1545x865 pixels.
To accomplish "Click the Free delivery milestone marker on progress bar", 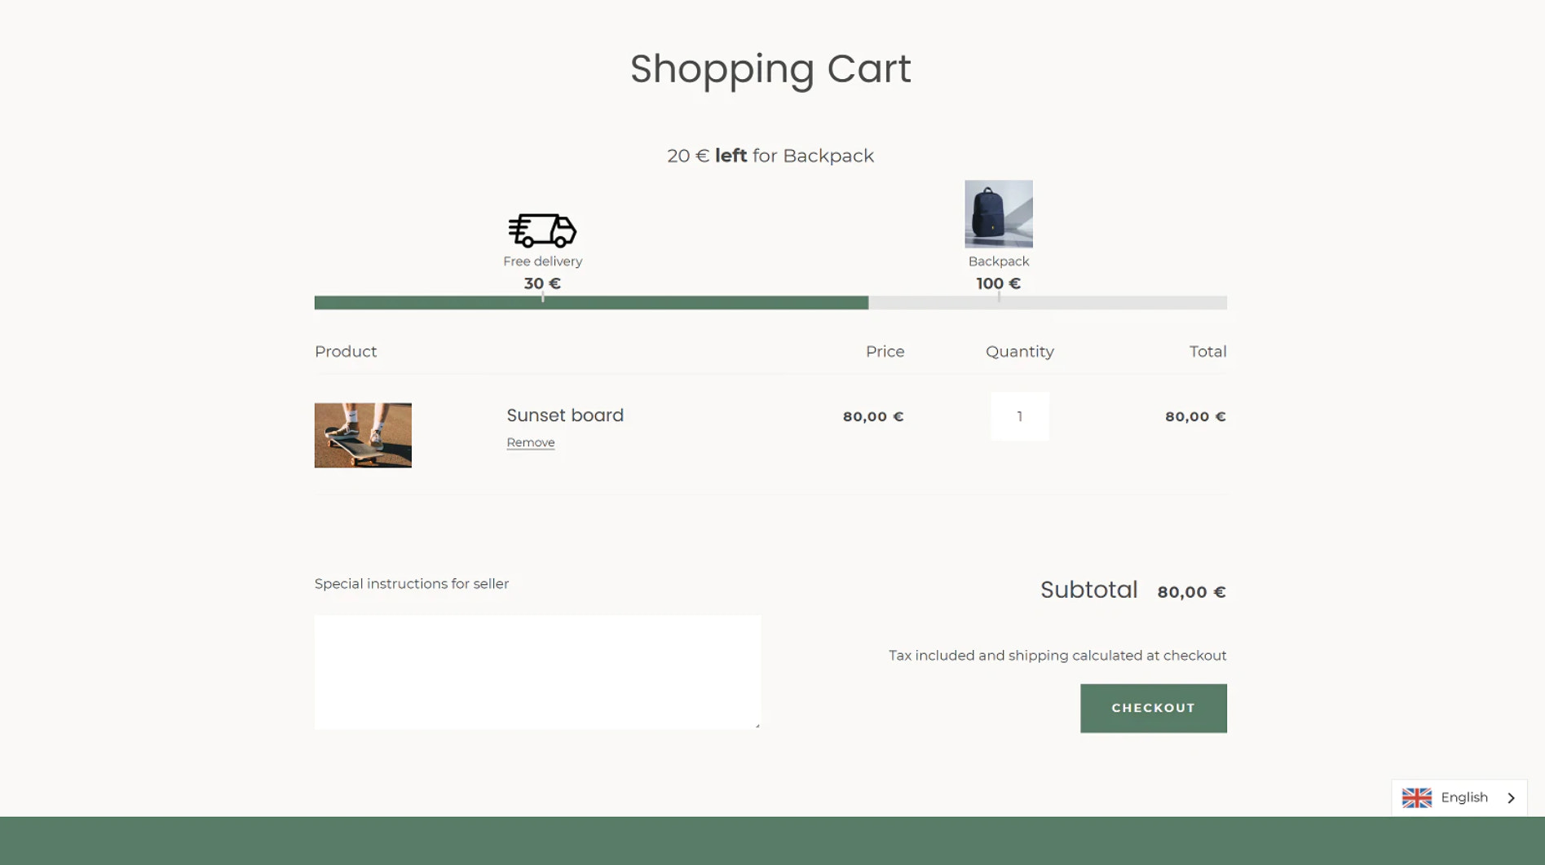I will pos(542,301).
